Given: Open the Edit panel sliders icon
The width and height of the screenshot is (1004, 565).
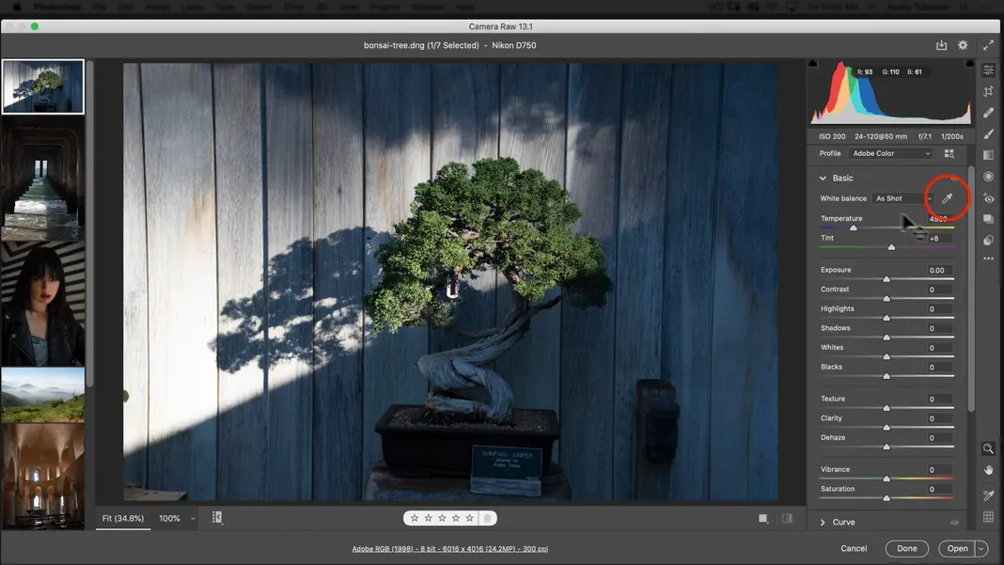Looking at the screenshot, I should click(x=989, y=70).
